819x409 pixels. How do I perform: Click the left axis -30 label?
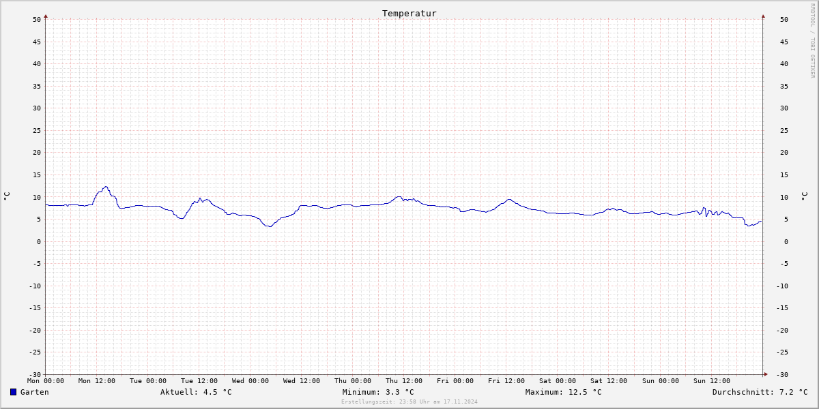tap(35, 374)
